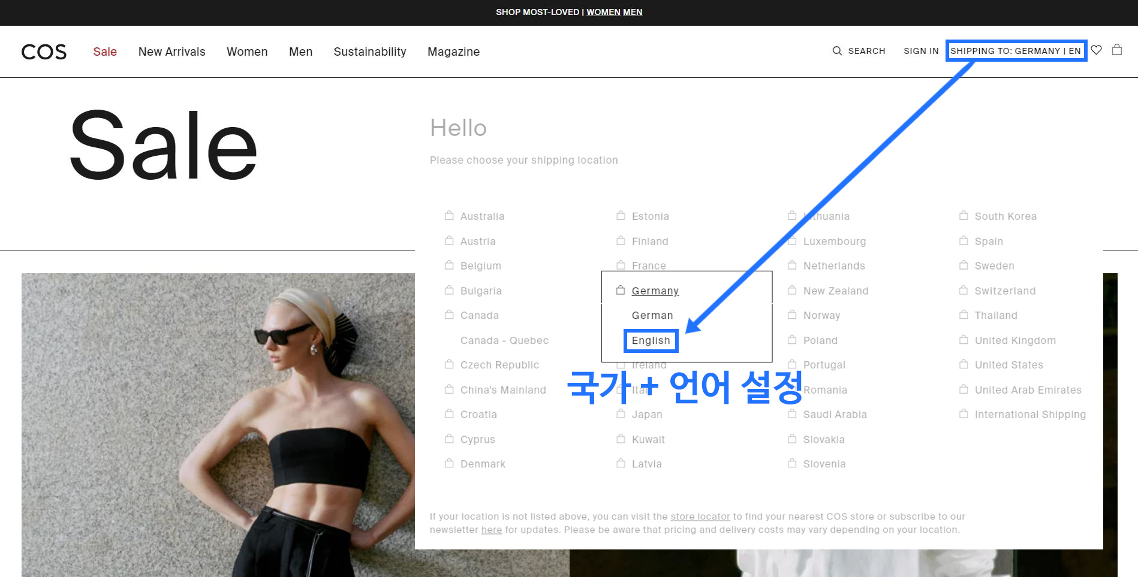Choose Poland shipping location
1138x577 pixels.
pyautogui.click(x=820, y=341)
